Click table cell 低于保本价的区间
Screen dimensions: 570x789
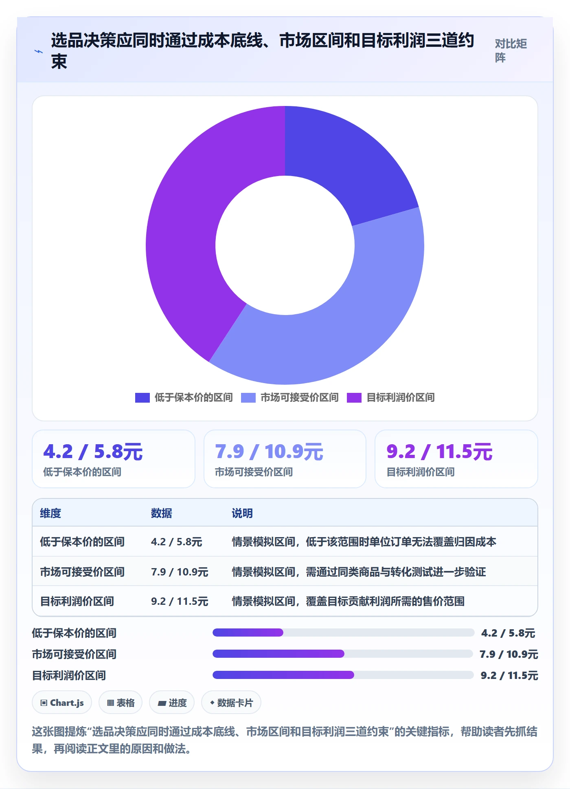click(82, 542)
